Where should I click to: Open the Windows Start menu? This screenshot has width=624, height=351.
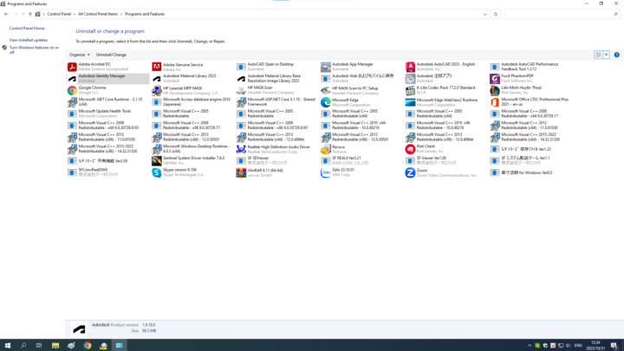(x=8, y=346)
